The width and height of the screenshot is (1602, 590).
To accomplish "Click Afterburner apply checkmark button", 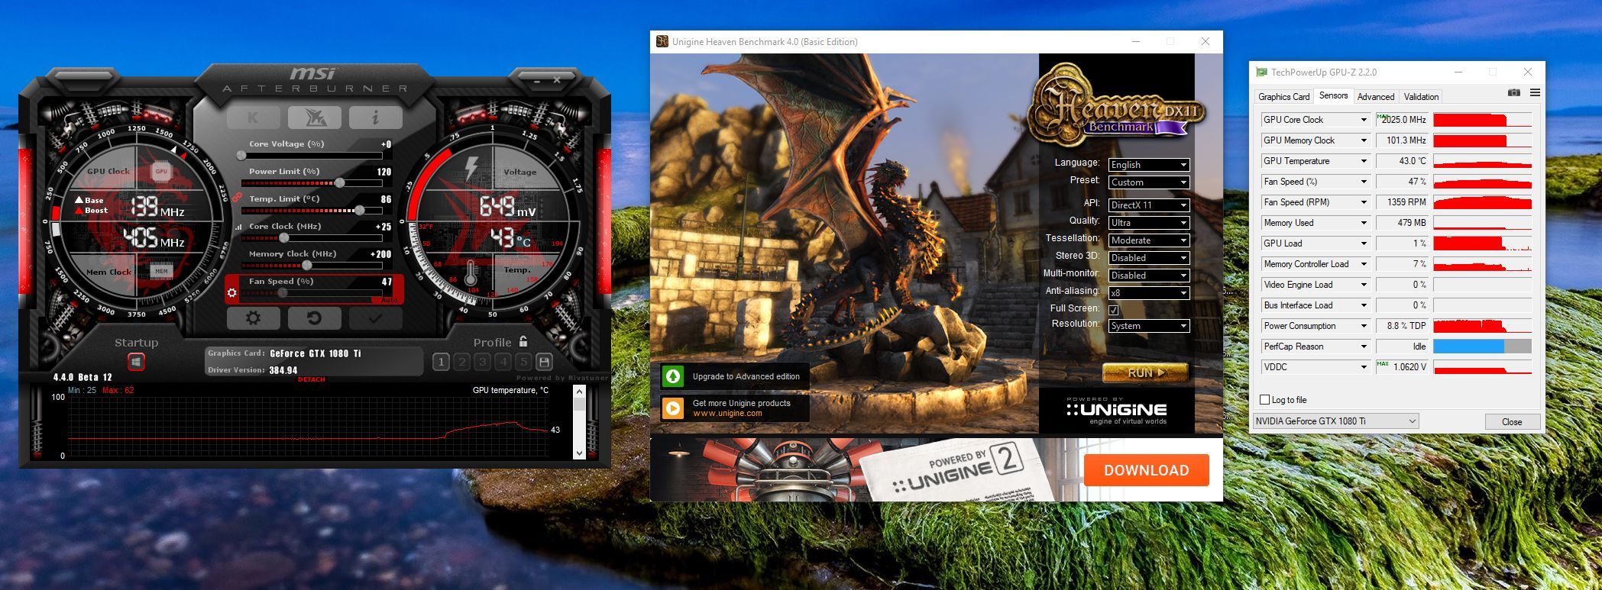I will coord(375,318).
